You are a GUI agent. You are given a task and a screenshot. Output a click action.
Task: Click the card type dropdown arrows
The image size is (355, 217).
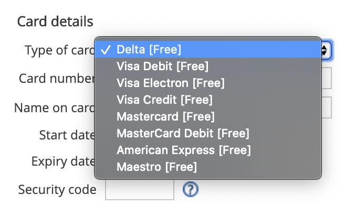tap(326, 50)
